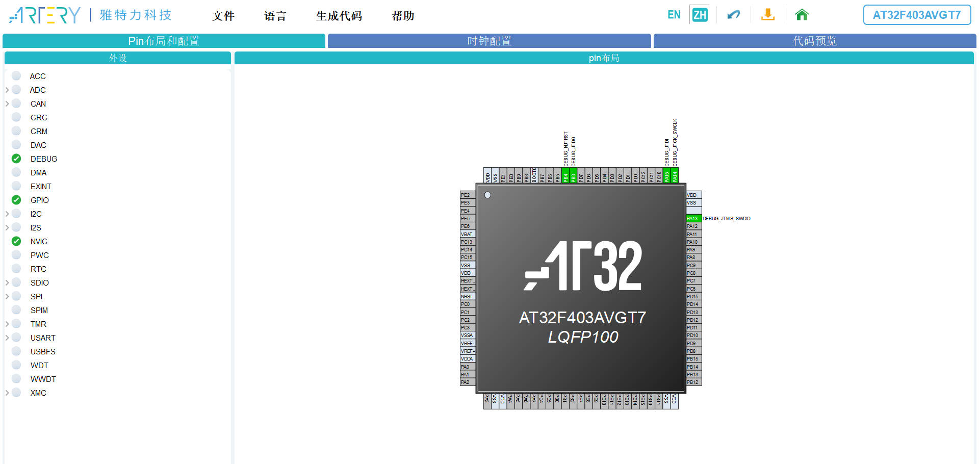Click the undo arrow icon in the toolbar
979x464 pixels.
click(x=733, y=15)
